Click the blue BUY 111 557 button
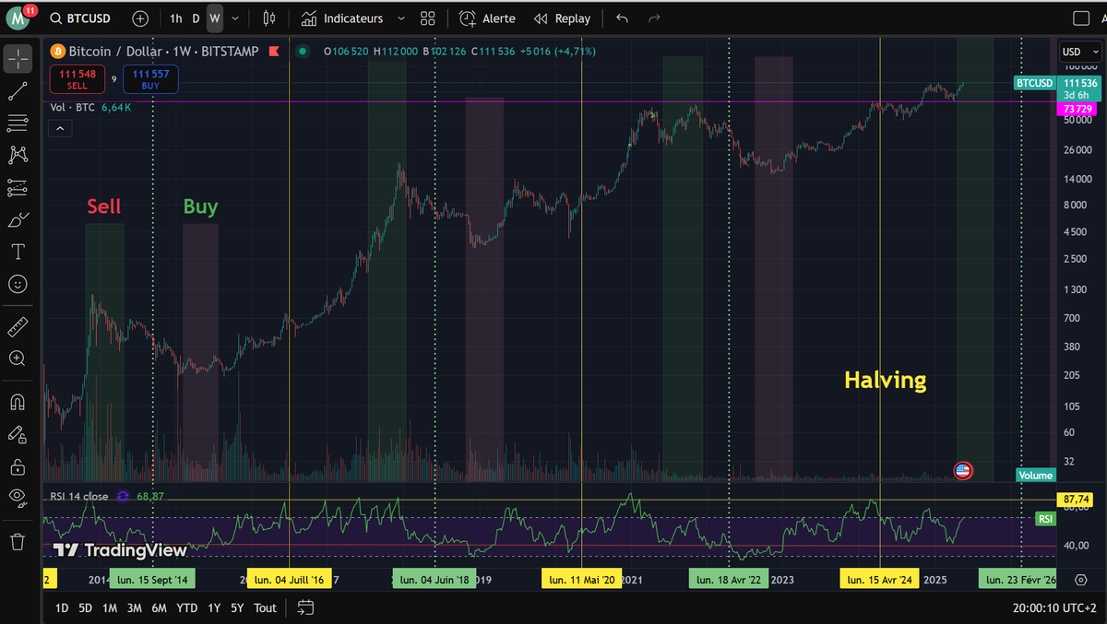Image resolution: width=1107 pixels, height=624 pixels. point(150,79)
